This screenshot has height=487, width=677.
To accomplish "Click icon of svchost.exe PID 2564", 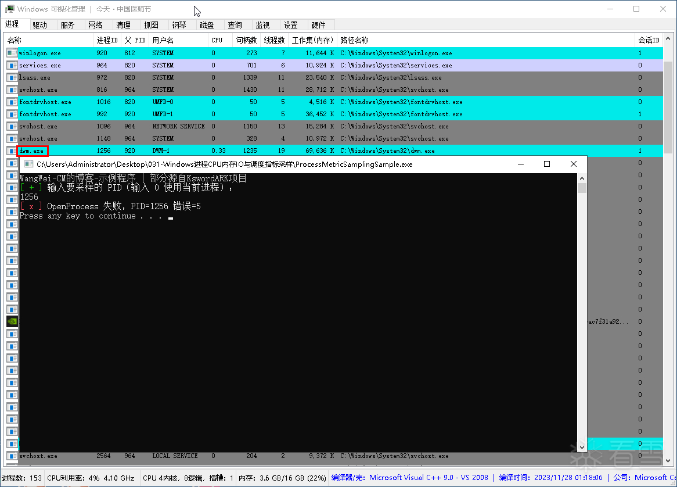I will pos(12,456).
